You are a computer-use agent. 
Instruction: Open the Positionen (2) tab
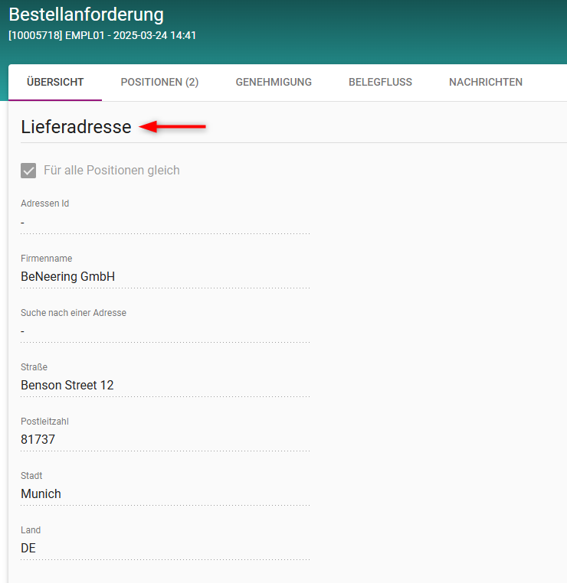(x=159, y=83)
